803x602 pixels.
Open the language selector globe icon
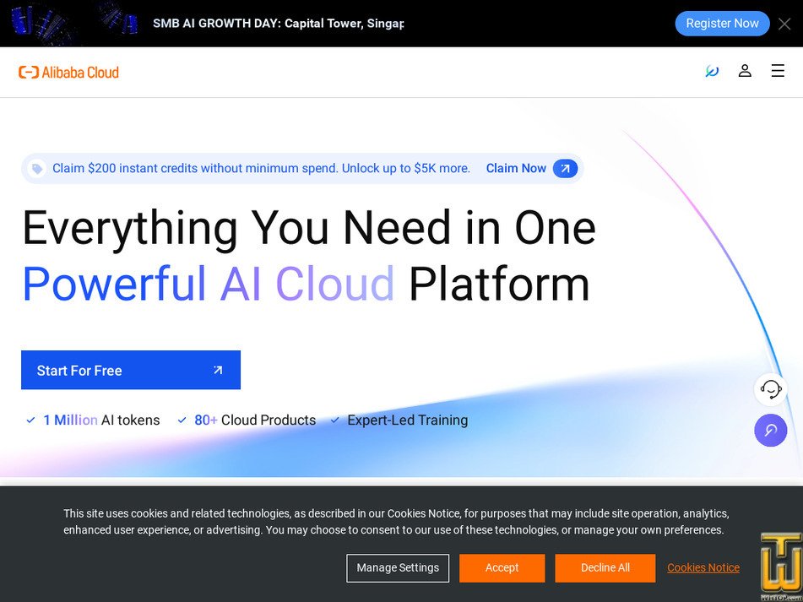(712, 71)
